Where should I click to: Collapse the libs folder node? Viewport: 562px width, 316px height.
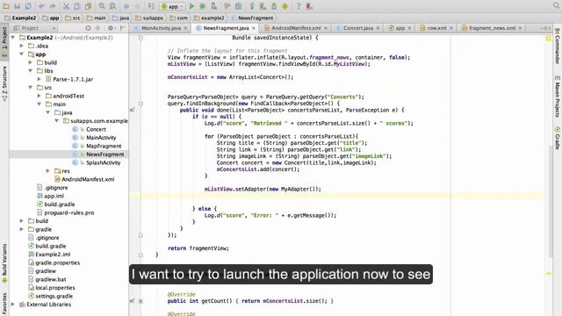coord(31,70)
